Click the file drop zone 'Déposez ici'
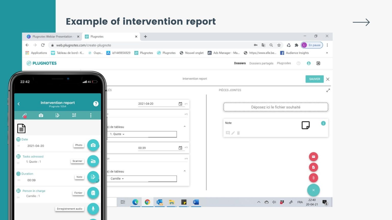Image resolution: width=392 pixels, height=220 pixels. [276, 107]
